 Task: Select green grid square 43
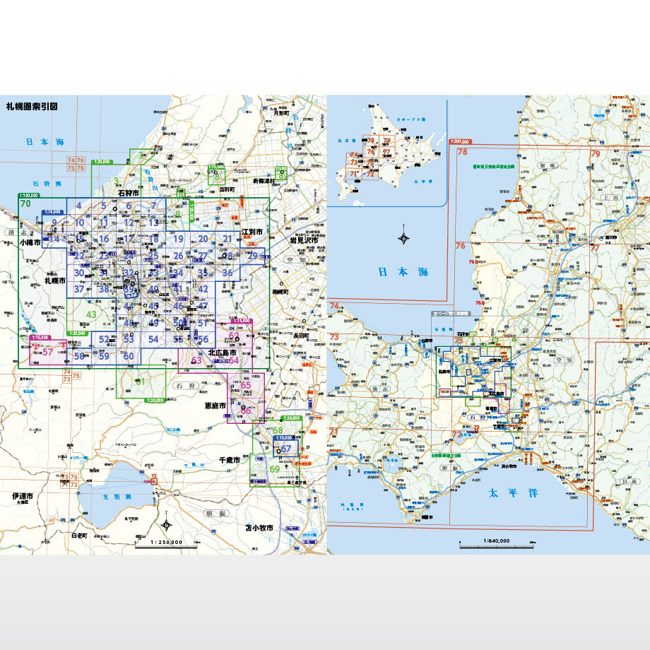click(91, 314)
